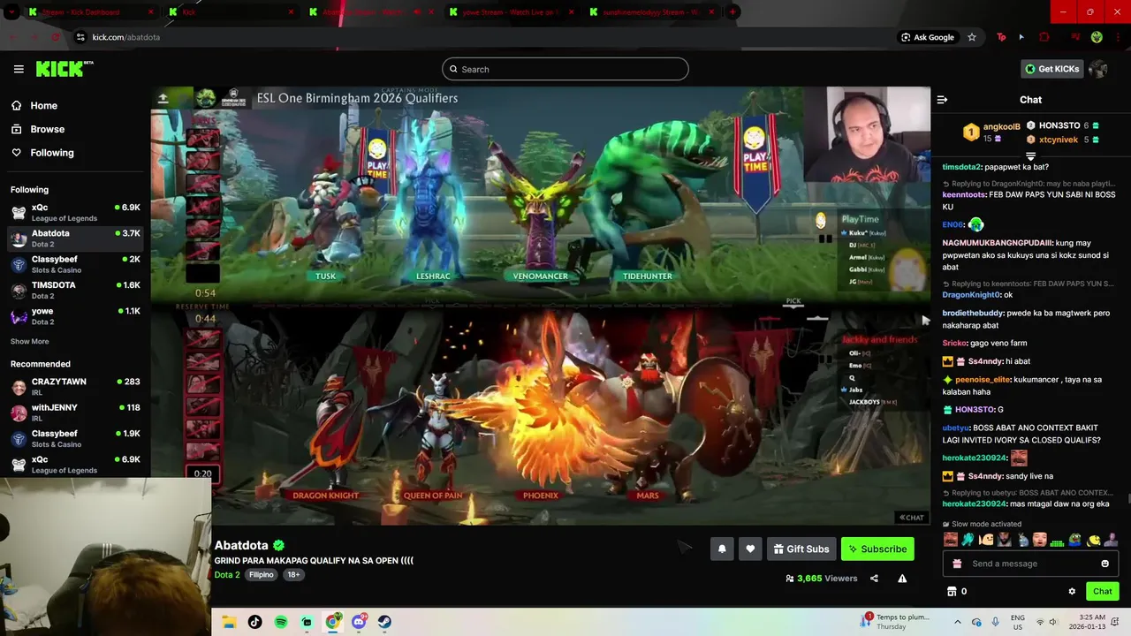This screenshot has height=636, width=1131.
Task: Click the green Chat send button
Action: 1102,591
